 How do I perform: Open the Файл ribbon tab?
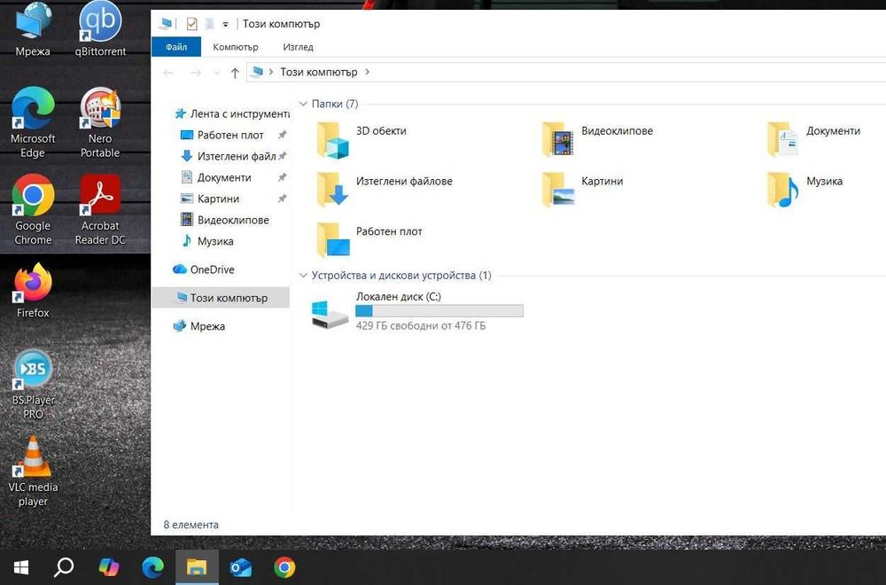(x=176, y=47)
